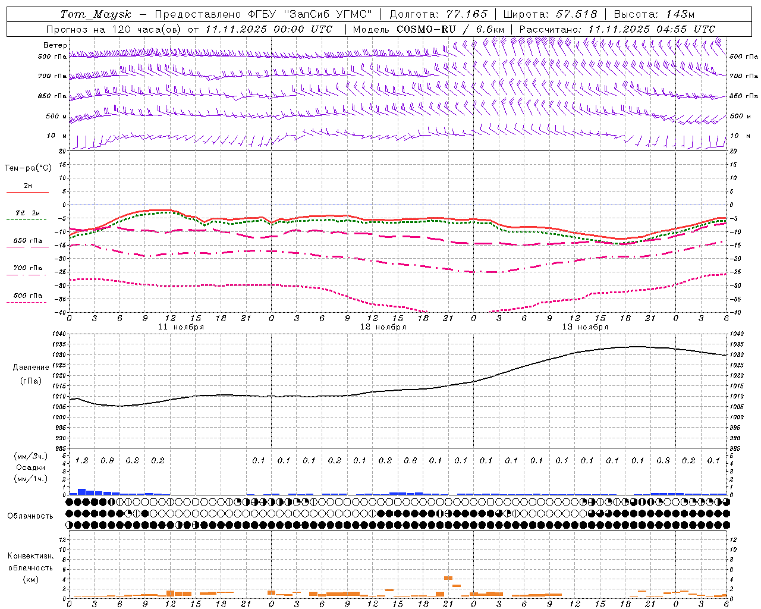Click the date label 13 ноября
Image resolution: width=761 pixels, height=609 pixels.
click(585, 327)
